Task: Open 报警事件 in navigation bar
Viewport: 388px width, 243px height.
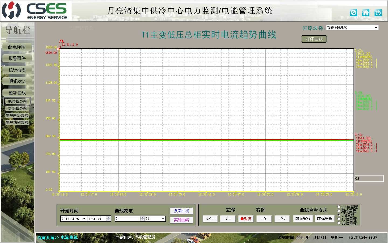Action: coord(17,58)
